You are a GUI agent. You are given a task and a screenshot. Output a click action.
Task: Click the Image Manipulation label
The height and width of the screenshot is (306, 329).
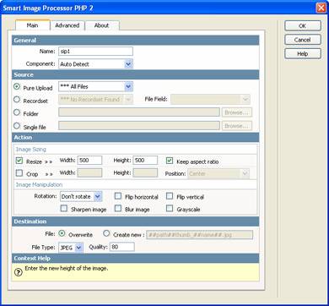click(39, 184)
